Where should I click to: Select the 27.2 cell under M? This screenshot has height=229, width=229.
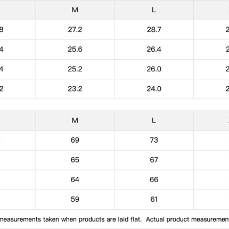pyautogui.click(x=75, y=30)
